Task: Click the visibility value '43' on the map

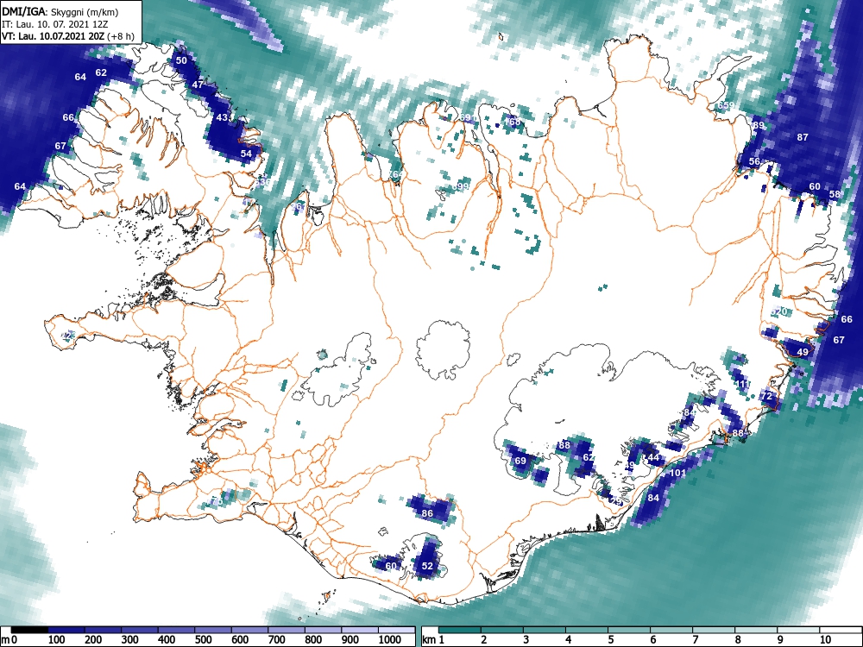Action: click(x=222, y=117)
